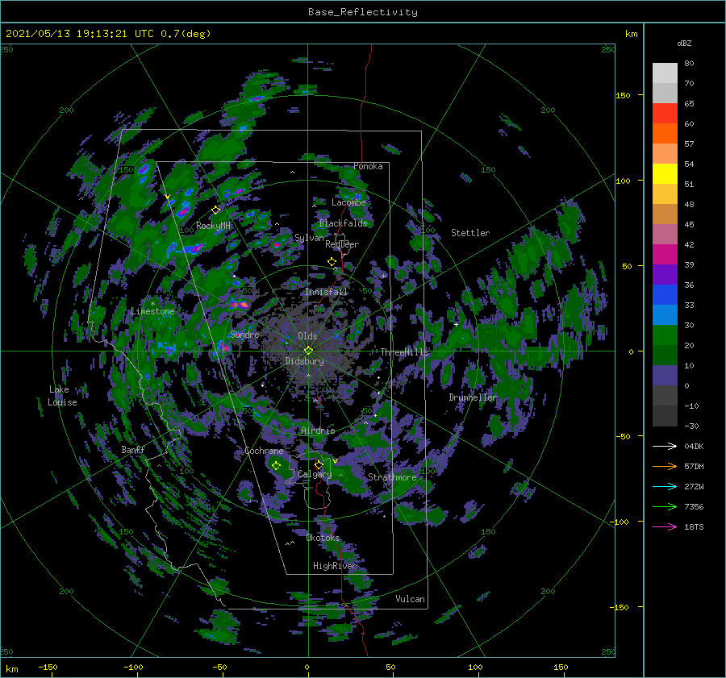Select the yellow diamond marker near RockyMH
The width and height of the screenshot is (726, 678).
point(215,210)
